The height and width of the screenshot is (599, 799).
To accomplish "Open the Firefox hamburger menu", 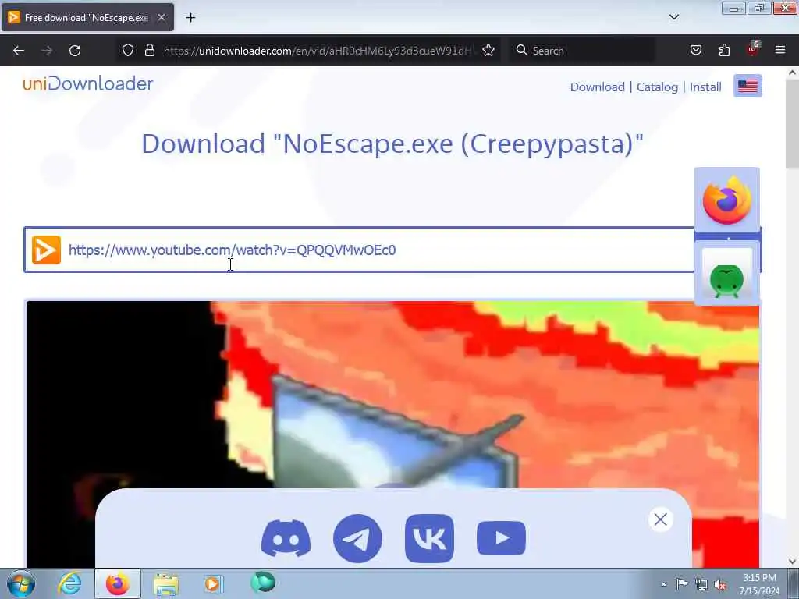I will [780, 50].
